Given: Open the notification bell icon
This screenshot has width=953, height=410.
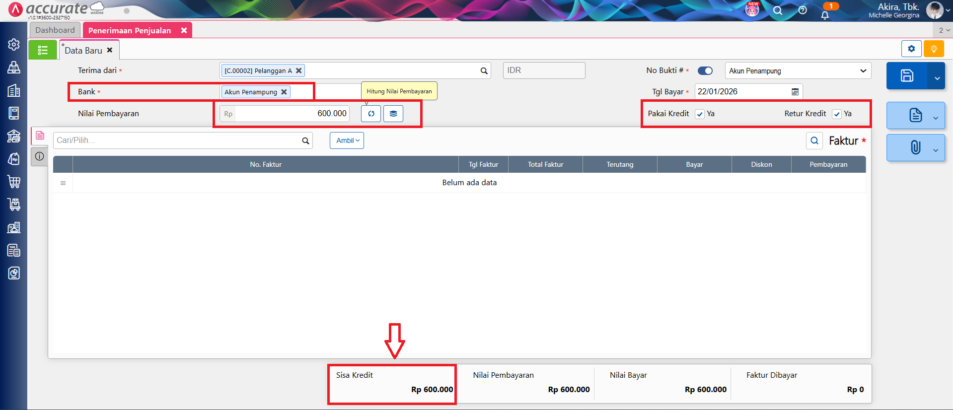Looking at the screenshot, I should (x=825, y=15).
